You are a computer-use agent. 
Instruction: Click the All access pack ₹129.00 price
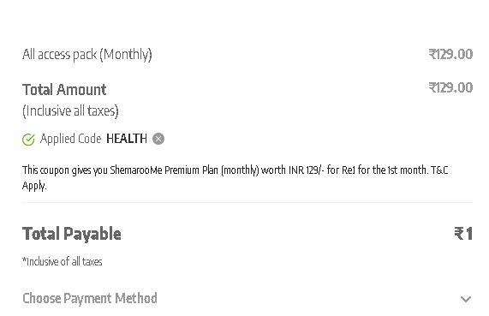coord(450,54)
